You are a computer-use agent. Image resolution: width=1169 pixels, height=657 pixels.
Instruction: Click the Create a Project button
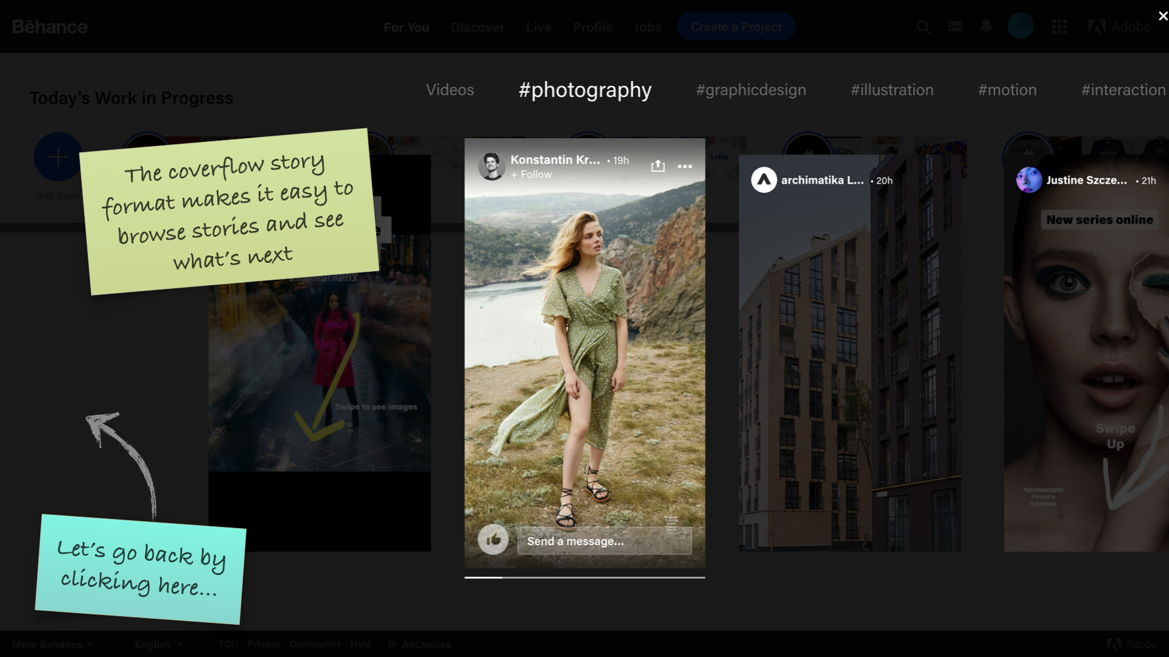point(735,27)
